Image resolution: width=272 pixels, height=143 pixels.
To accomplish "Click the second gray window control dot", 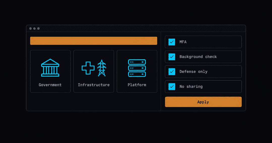I will 35,28.
